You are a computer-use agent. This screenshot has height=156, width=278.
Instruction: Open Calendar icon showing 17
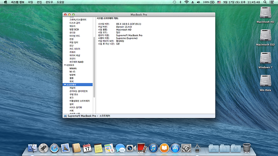pos(87,148)
